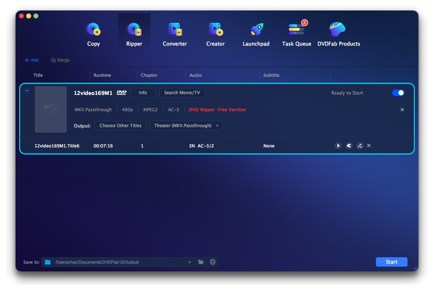Browse output folder icon
This screenshot has height=292, width=434.
click(201, 262)
